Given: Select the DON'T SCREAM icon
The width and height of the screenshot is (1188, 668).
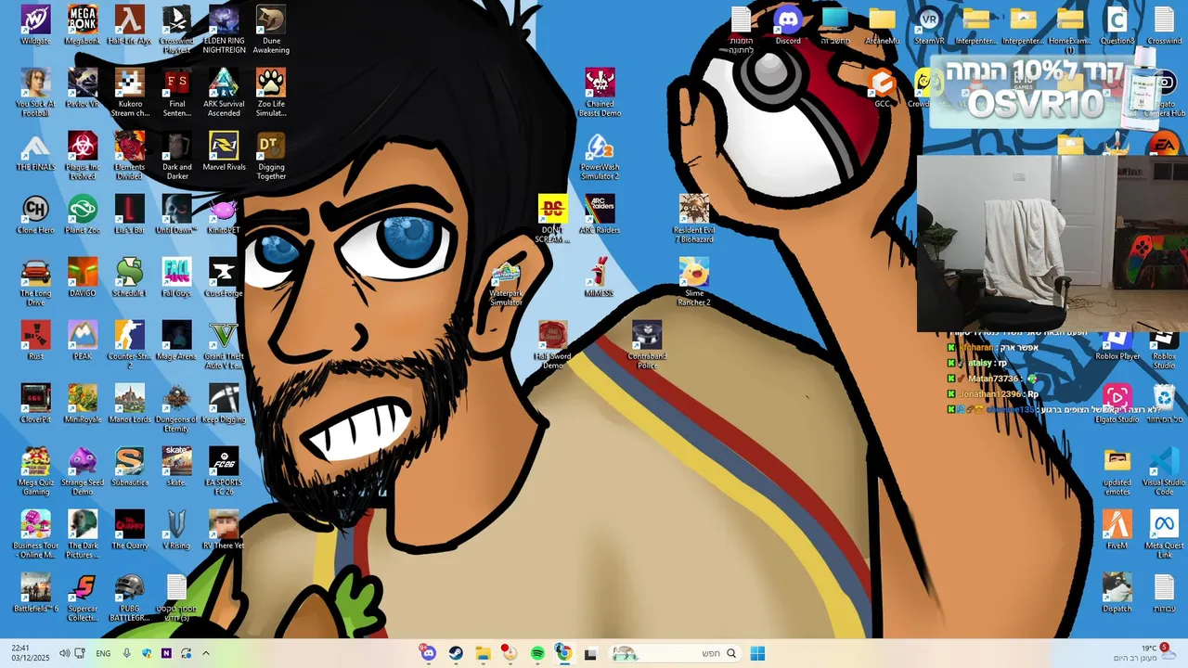Looking at the screenshot, I should pyautogui.click(x=552, y=219).
